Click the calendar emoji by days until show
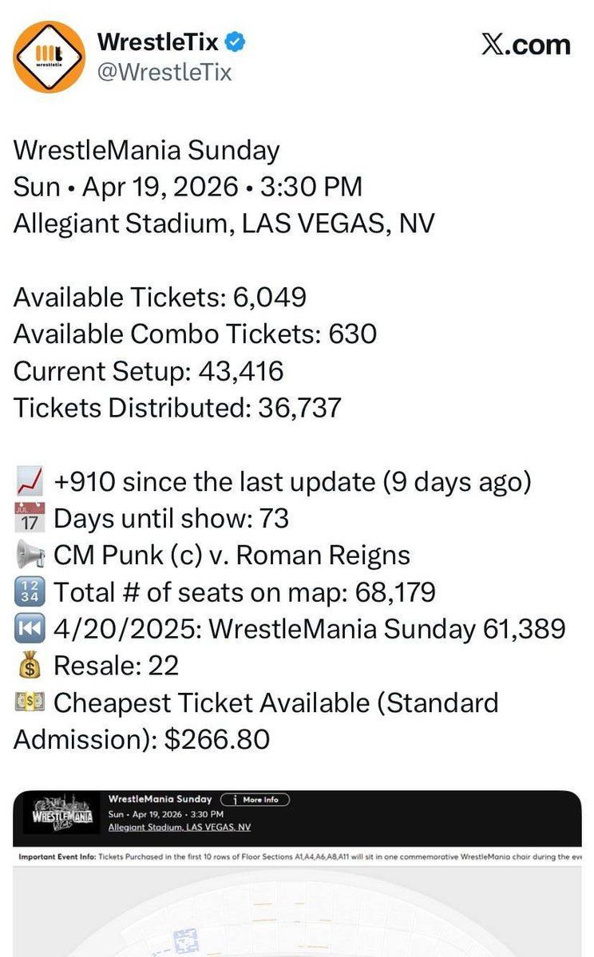594x957 pixels. pos(29,519)
